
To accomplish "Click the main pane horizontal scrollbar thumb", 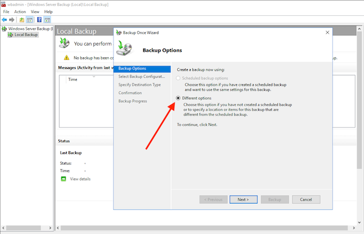I will (x=204, y=228).
